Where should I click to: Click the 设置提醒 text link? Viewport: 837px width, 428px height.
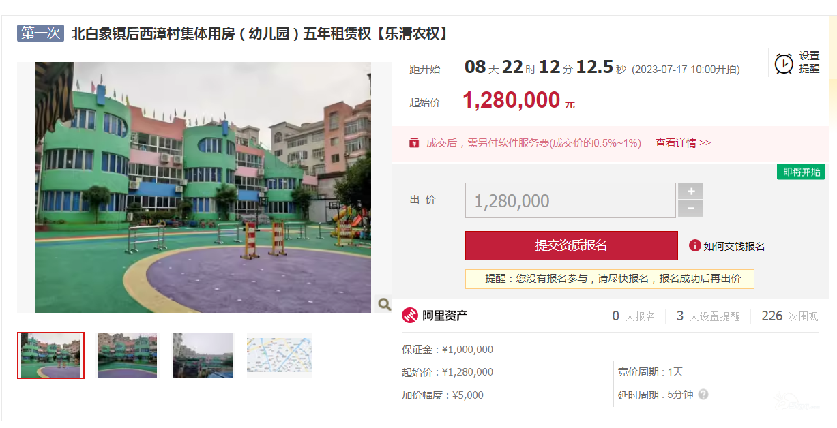click(809, 63)
